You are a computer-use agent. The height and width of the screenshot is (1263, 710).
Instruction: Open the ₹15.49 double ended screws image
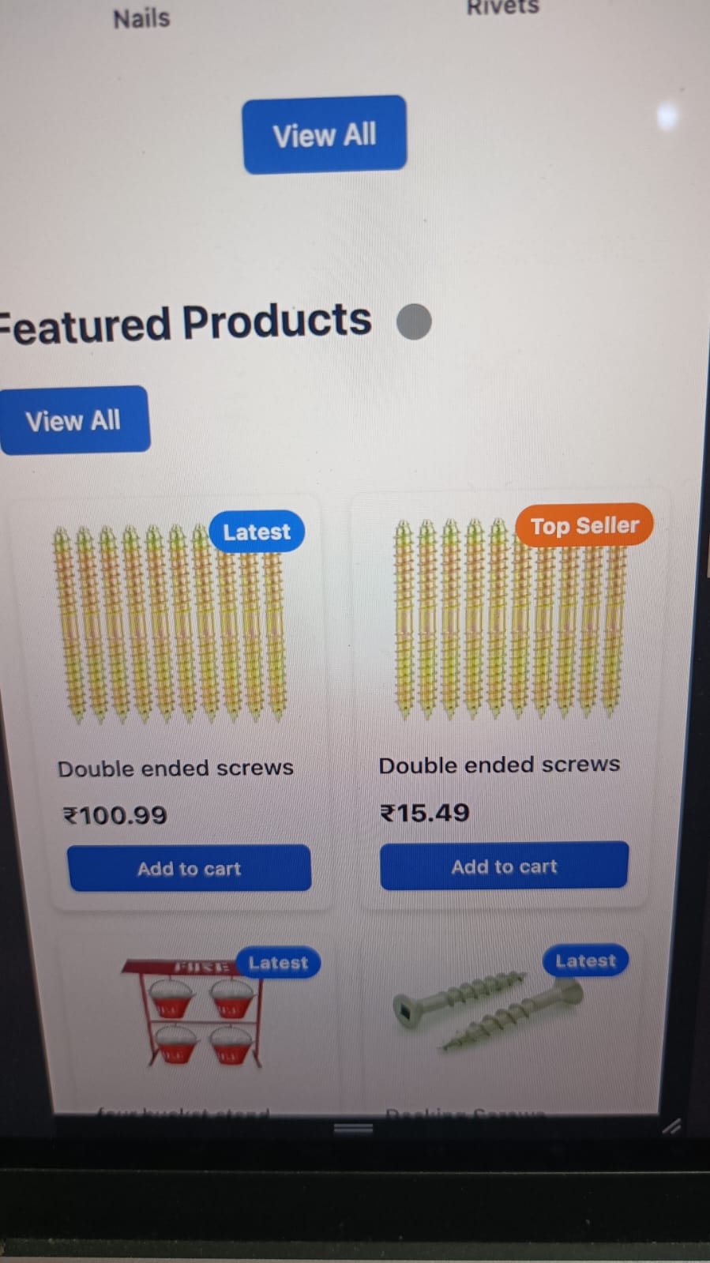(510, 618)
